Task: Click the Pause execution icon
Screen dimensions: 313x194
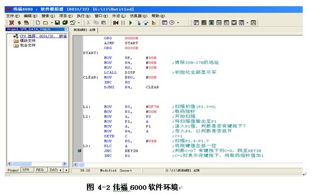Action: coord(123,23)
